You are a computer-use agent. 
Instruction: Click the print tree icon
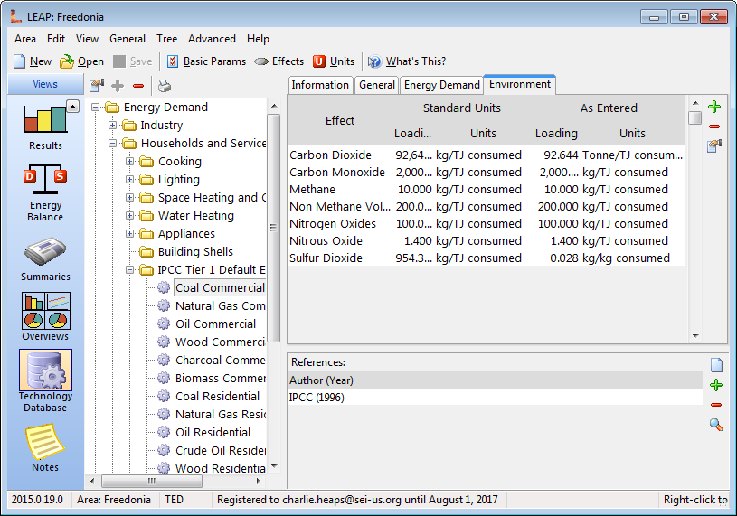point(165,86)
